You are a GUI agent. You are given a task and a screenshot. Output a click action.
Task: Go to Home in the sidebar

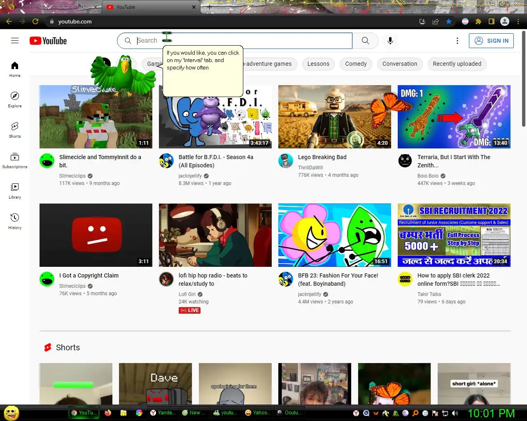tap(15, 69)
